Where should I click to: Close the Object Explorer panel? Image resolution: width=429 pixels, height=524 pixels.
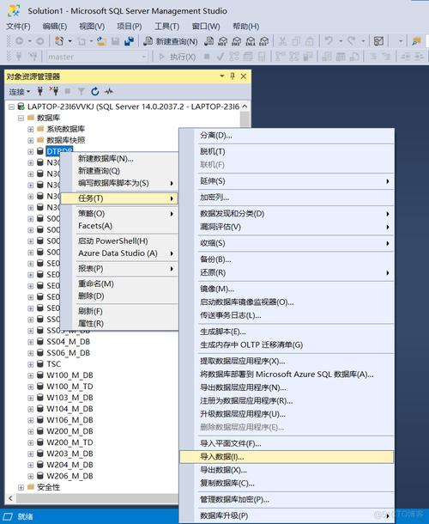(x=244, y=76)
